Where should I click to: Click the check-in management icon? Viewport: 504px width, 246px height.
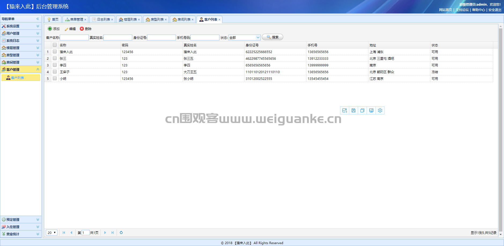[x=4, y=227]
